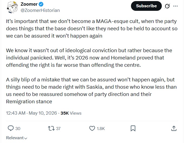Screen dimensions: 184x143
Task: Click the 30 replies count
Action: tap(18, 129)
